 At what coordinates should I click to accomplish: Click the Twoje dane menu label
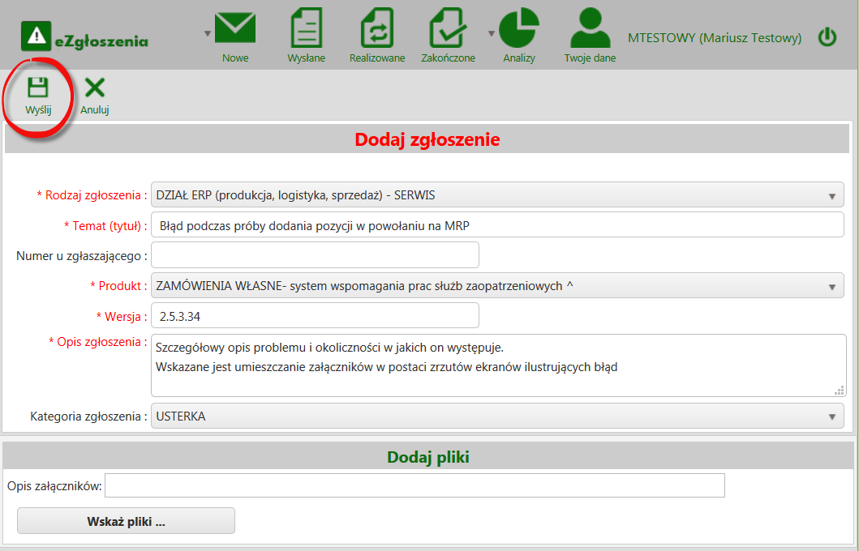coord(590,58)
